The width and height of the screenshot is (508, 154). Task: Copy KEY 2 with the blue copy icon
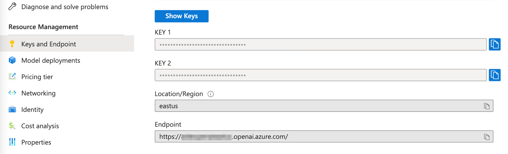(495, 75)
